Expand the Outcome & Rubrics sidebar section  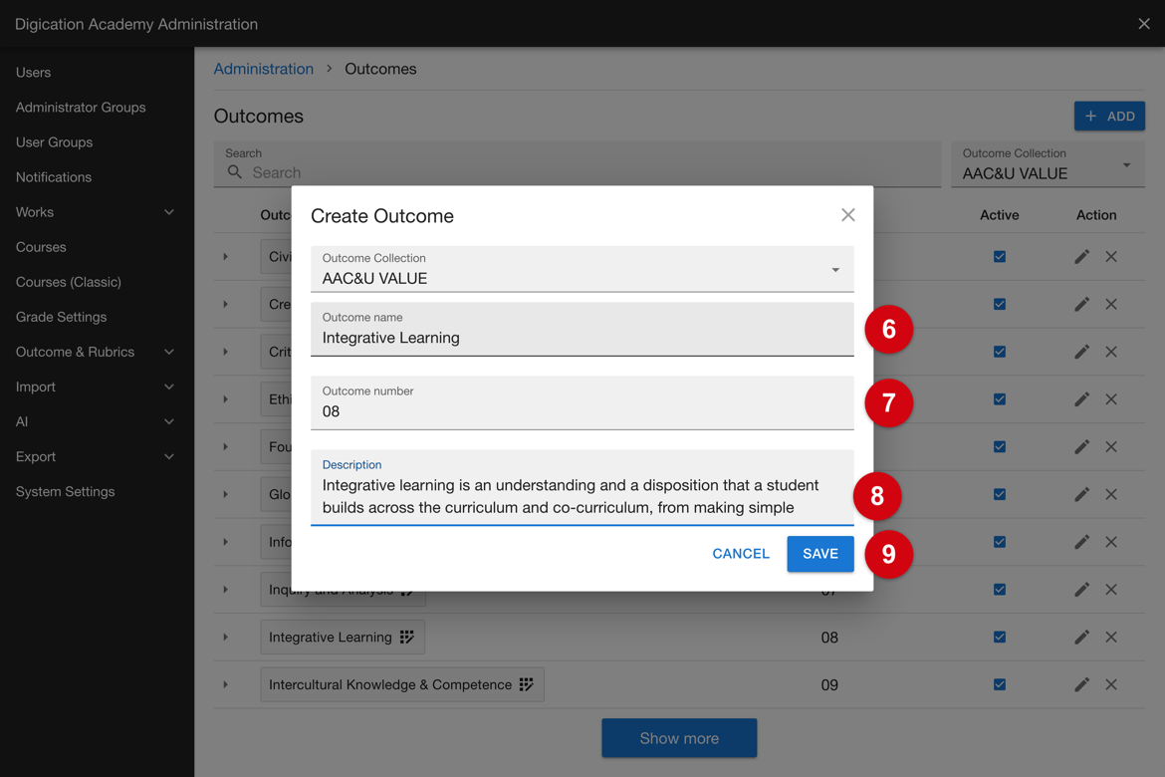[x=168, y=352]
